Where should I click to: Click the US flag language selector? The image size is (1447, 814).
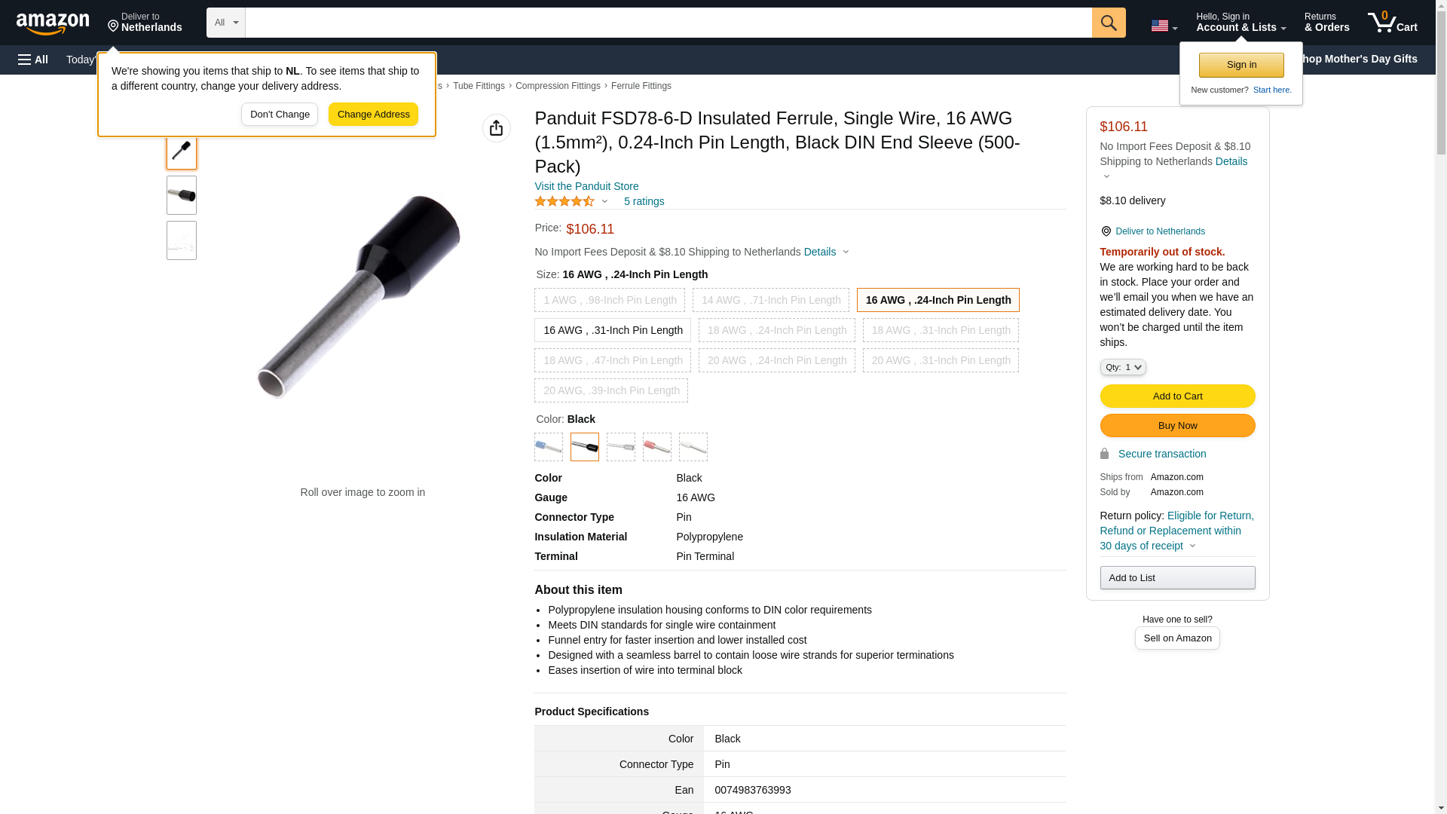pos(1163,26)
